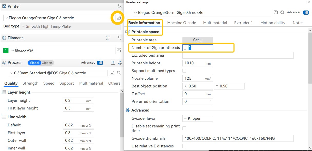Viewport: 312px width, 151px height.
Task: Add a new filament with the plus icon
Action: click(108, 38)
